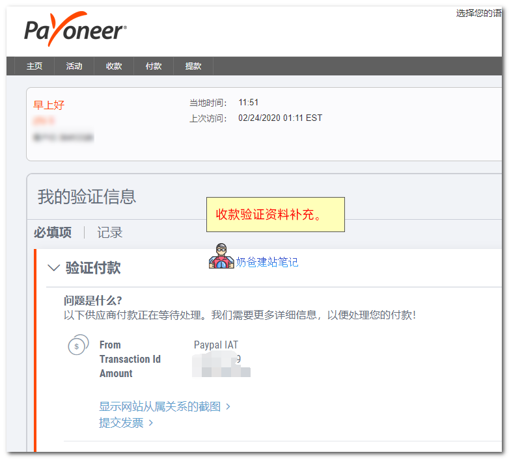The height and width of the screenshot is (459, 509).
Task: Open the 活动 menu
Action: [x=74, y=66]
